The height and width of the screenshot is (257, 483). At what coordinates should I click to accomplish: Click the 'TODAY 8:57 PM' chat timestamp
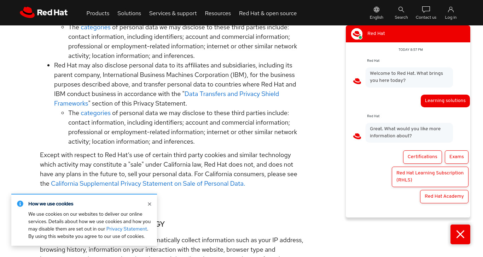[411, 50]
